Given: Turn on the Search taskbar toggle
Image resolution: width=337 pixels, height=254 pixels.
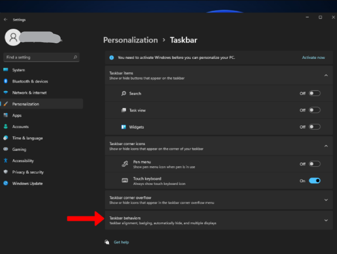Looking at the screenshot, I should point(314,93).
